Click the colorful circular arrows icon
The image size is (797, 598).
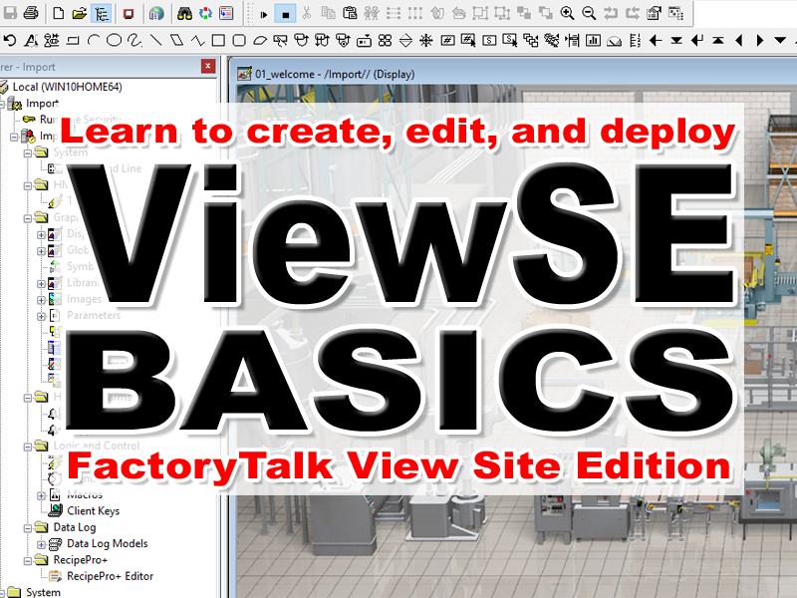point(205,13)
